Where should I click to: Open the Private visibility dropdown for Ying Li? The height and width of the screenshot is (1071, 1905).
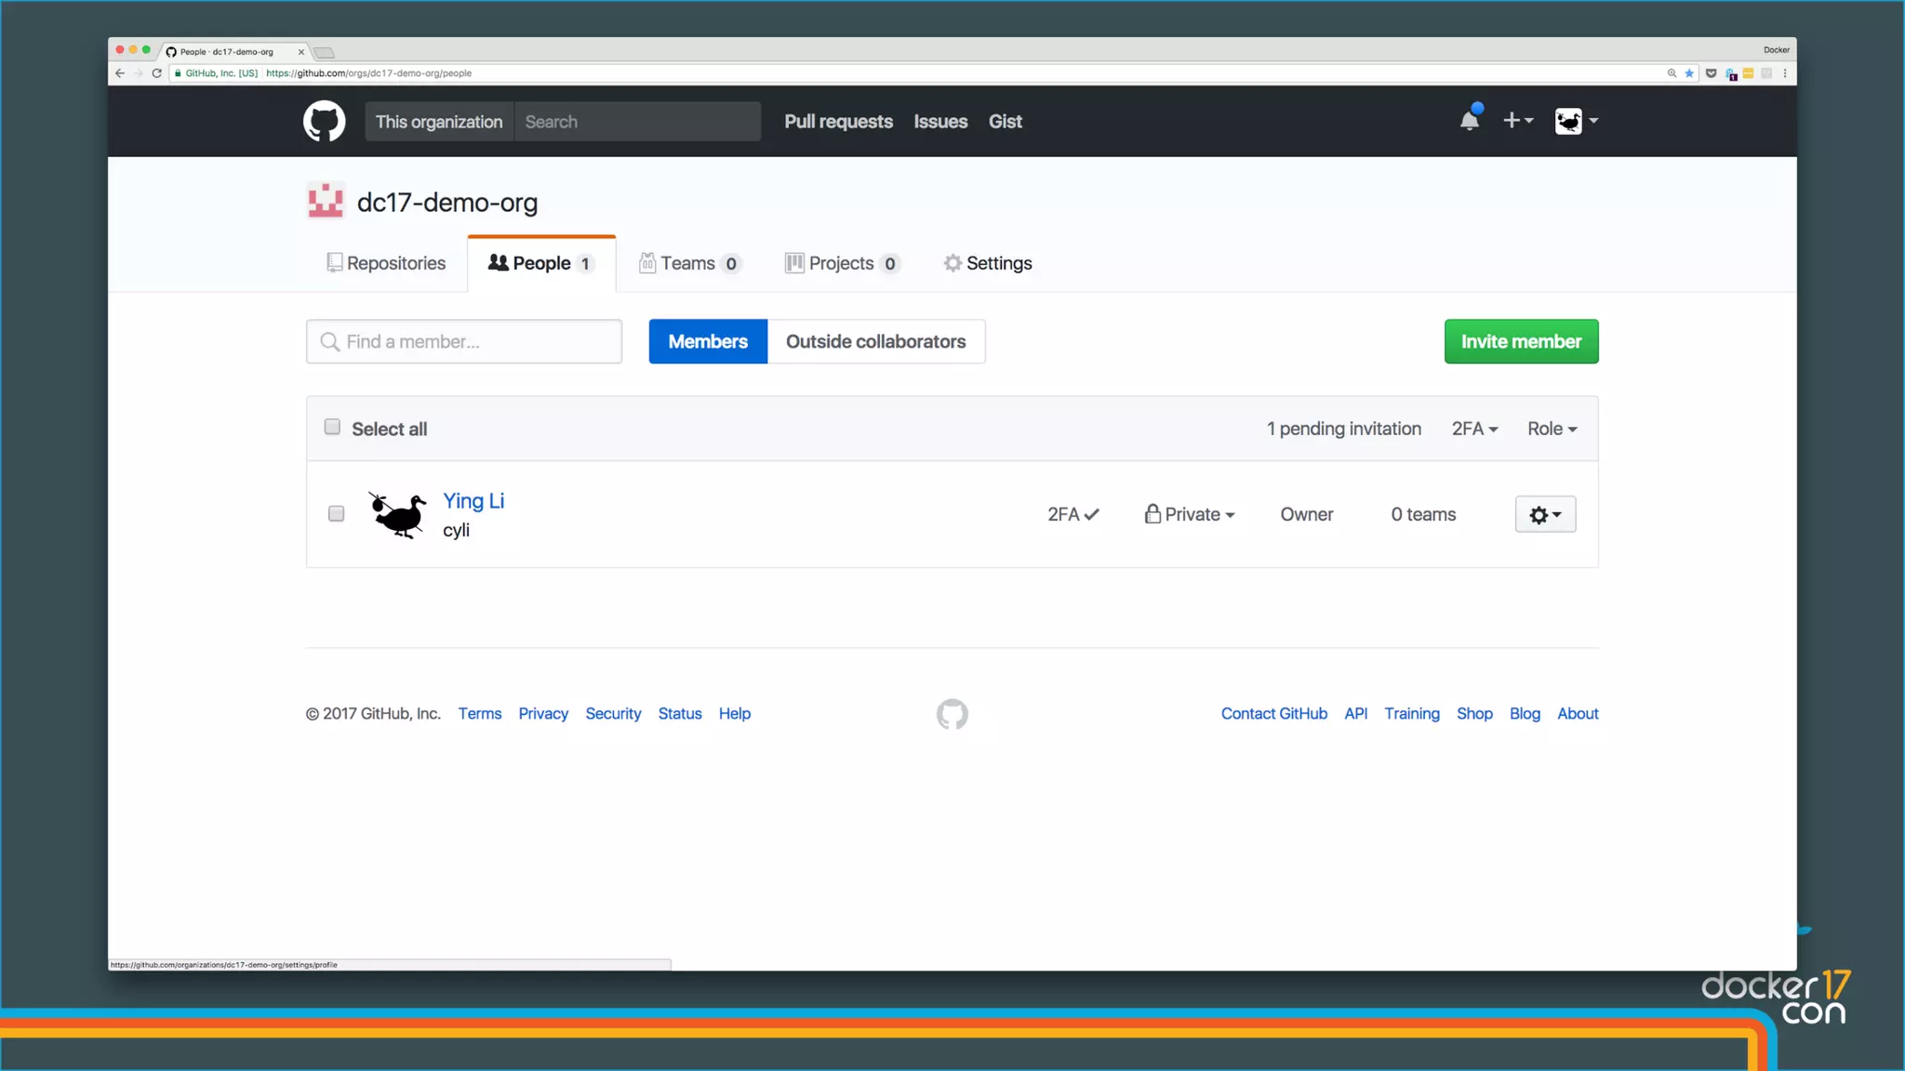1190,514
